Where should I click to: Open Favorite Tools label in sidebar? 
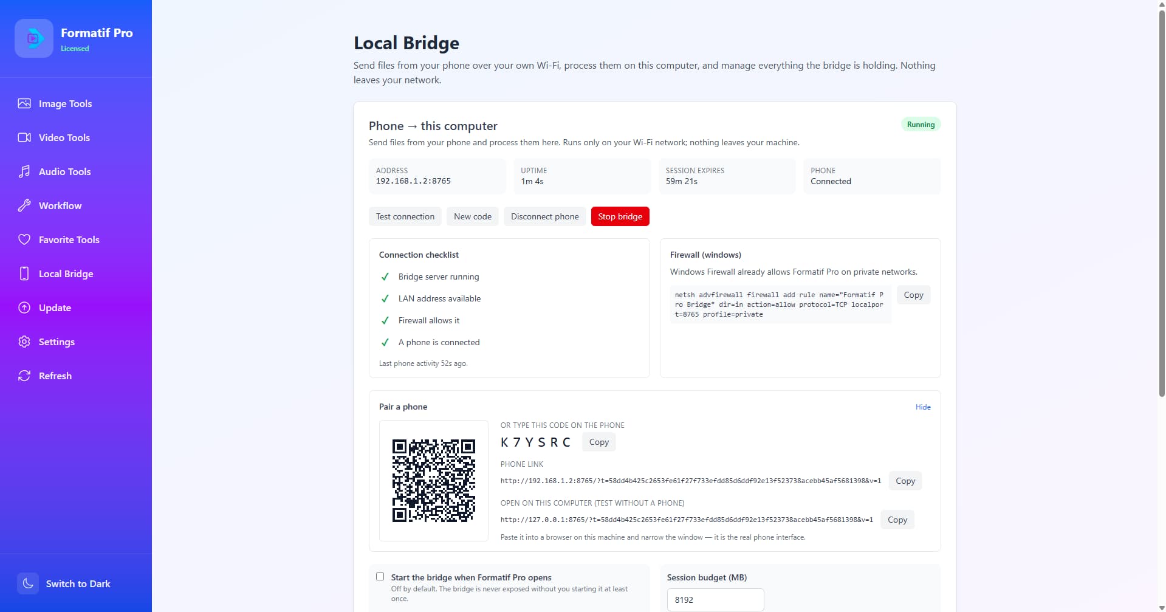[69, 239]
